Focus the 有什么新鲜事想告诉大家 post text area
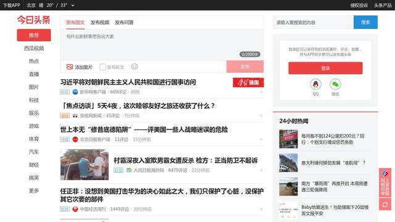The width and height of the screenshot is (395, 222). [162, 44]
